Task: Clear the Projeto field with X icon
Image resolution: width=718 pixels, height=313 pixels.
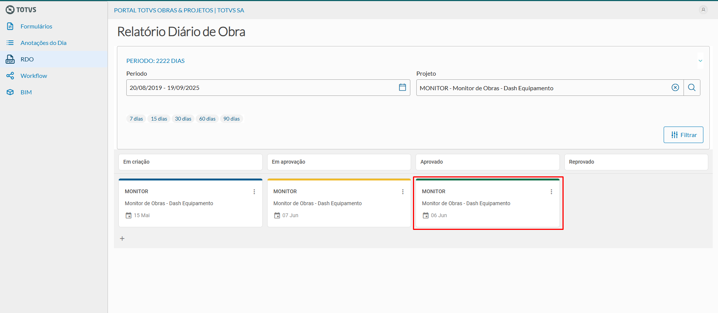Action: pyautogui.click(x=675, y=88)
